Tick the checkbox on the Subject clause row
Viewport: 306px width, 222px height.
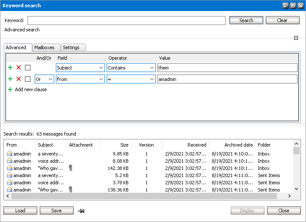pos(28,67)
